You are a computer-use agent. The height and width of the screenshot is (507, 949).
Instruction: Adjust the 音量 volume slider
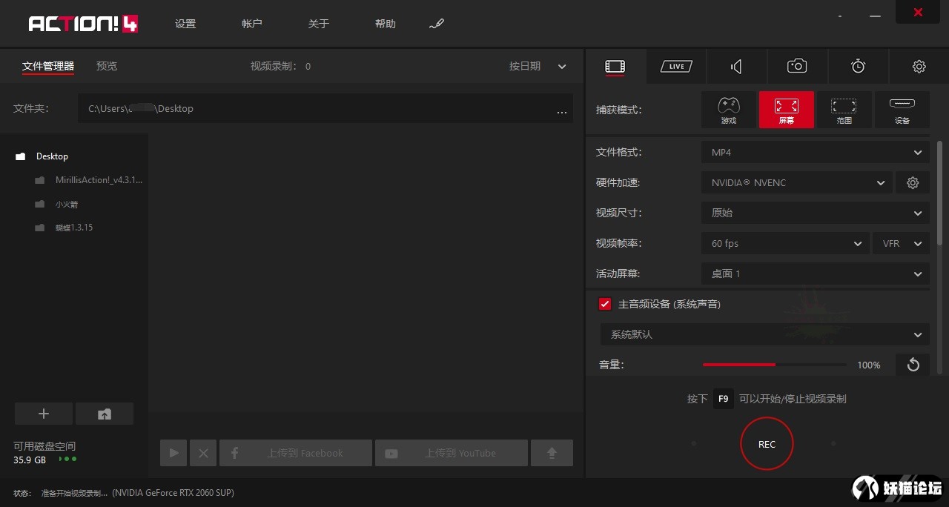774,365
